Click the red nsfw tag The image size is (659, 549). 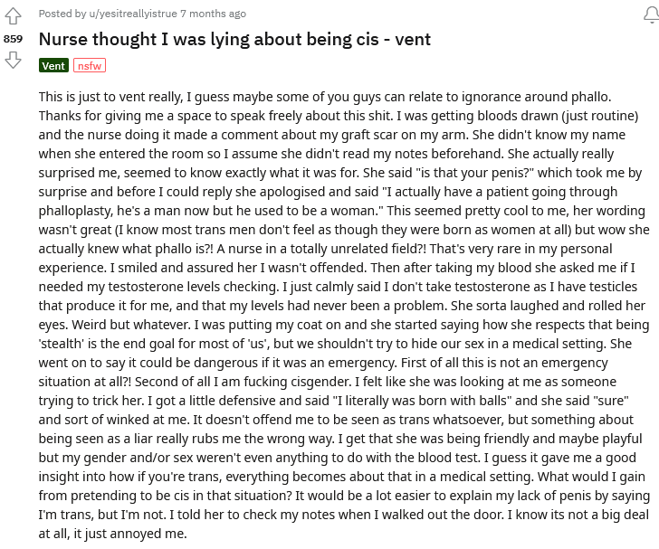coord(90,65)
